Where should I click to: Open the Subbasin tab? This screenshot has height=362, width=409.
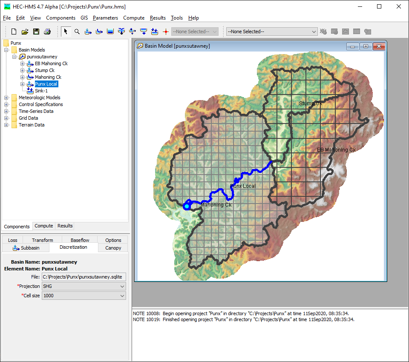pos(26,248)
